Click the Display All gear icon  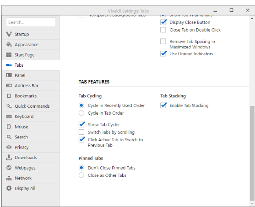click(x=9, y=188)
